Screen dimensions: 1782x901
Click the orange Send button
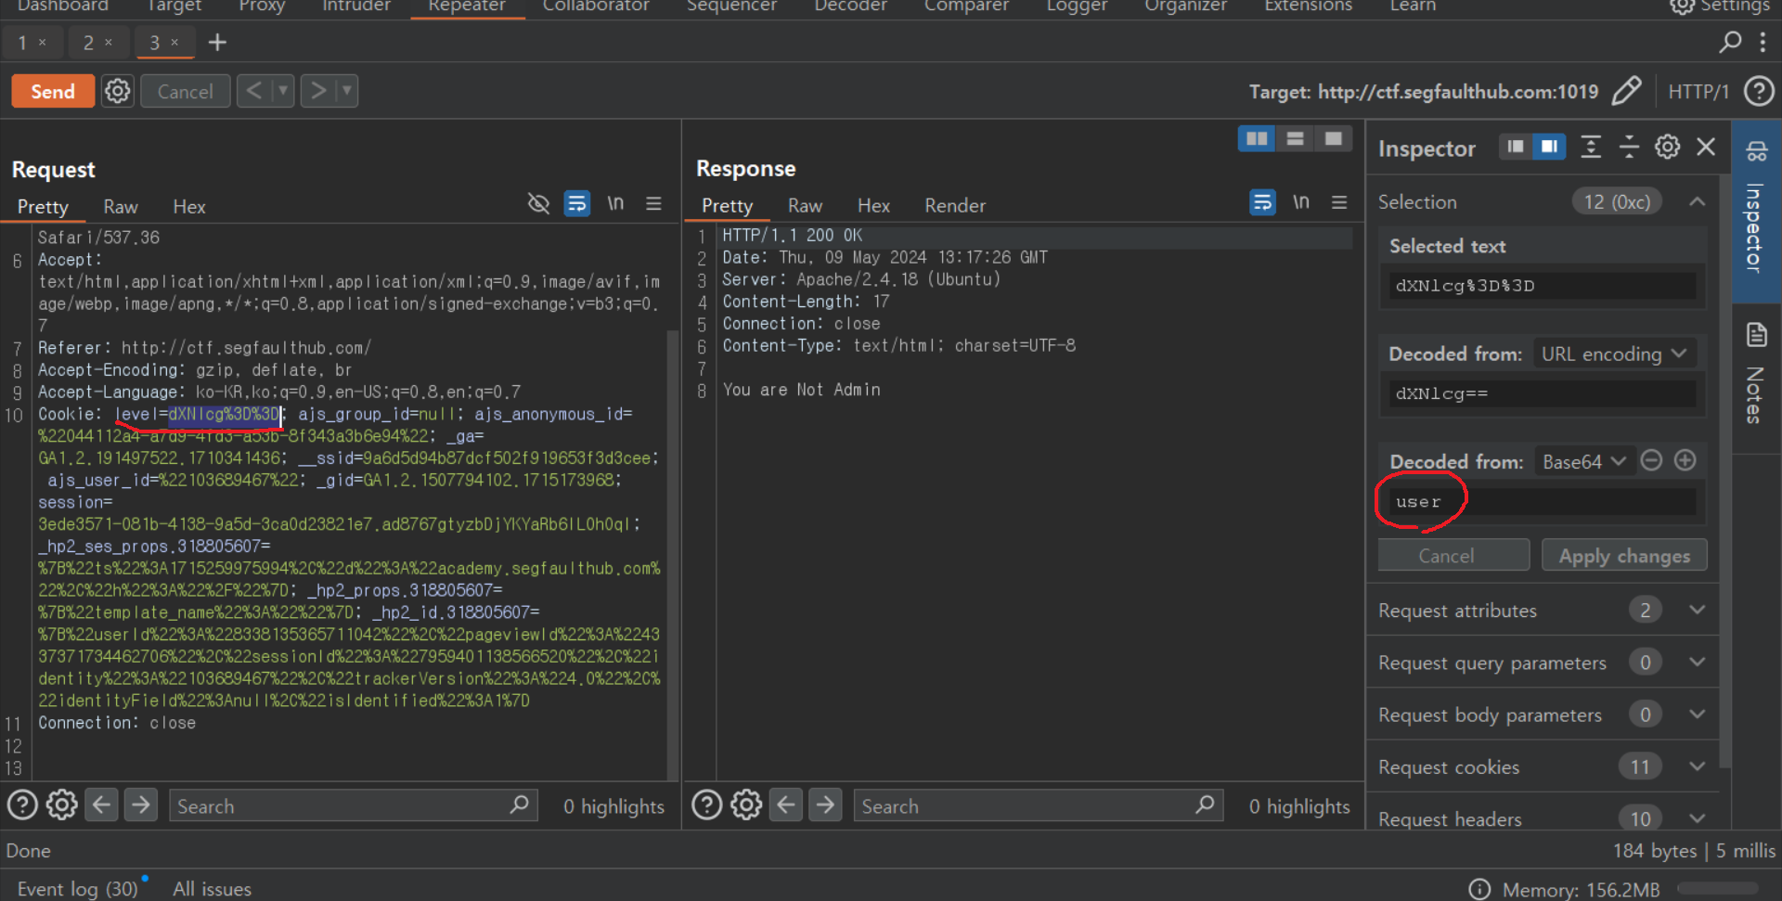point(53,91)
